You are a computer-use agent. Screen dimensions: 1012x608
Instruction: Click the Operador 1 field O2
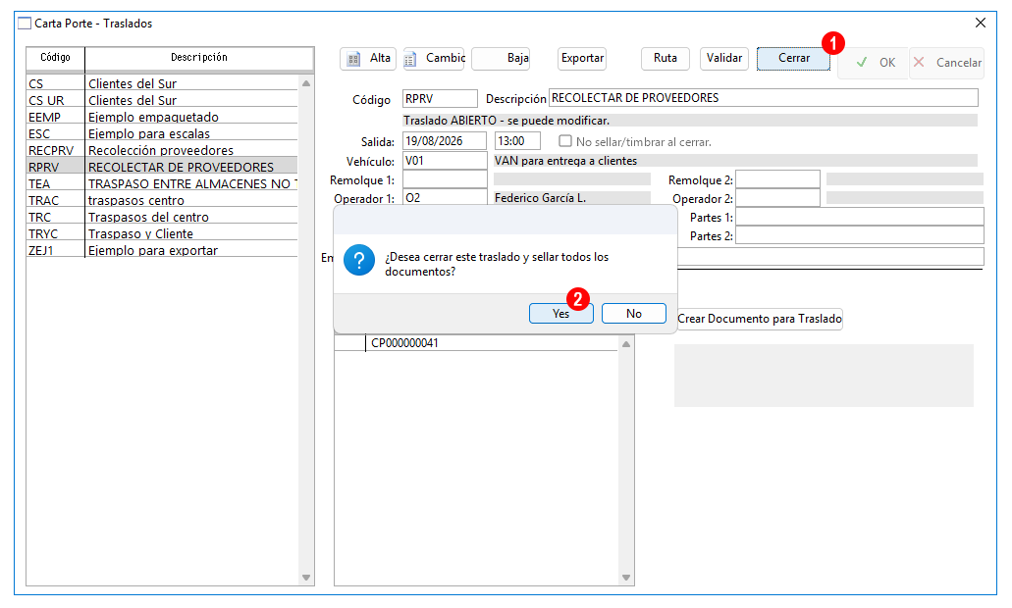[445, 198]
